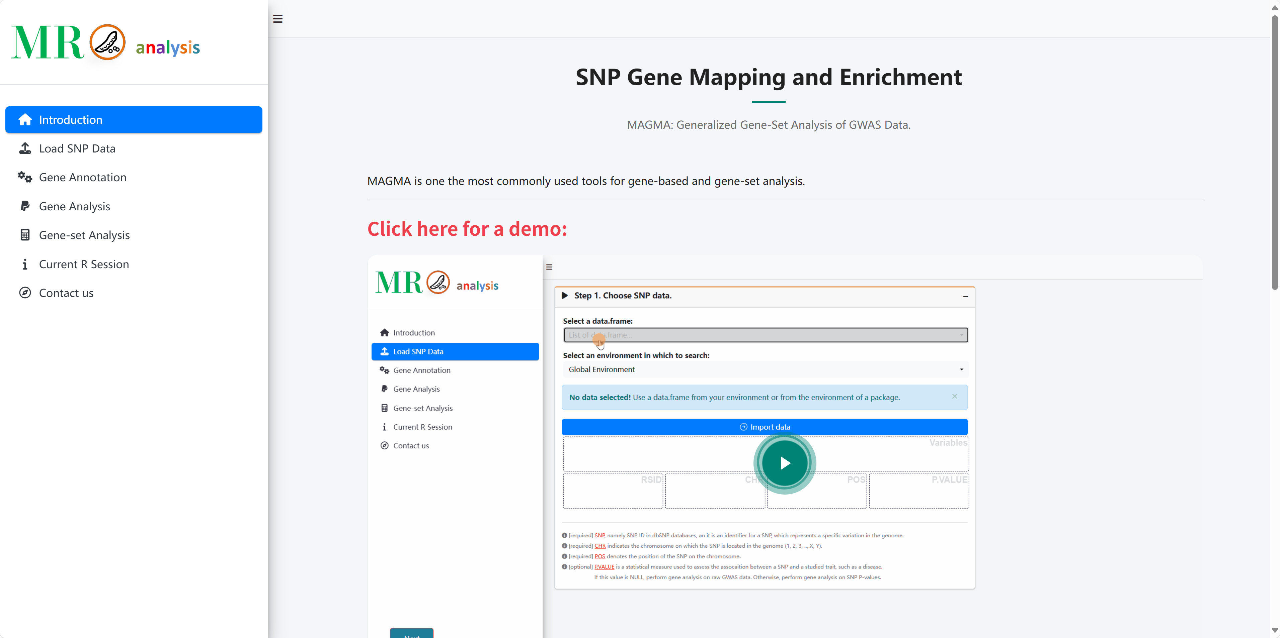Click the hamburger sidebar toggle icon
Image resolution: width=1280 pixels, height=638 pixels.
point(278,19)
